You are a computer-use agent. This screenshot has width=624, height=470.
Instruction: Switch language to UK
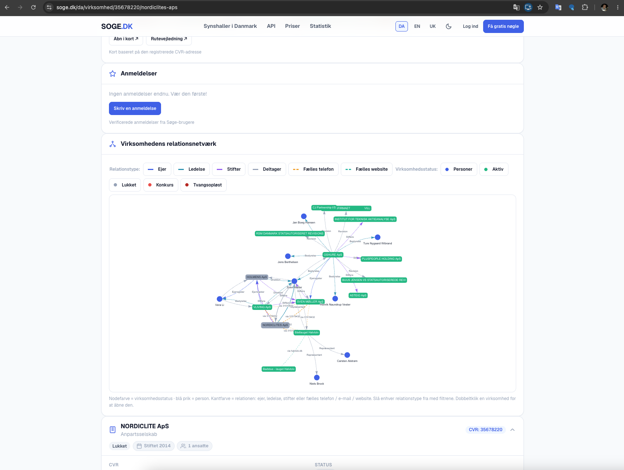click(433, 26)
